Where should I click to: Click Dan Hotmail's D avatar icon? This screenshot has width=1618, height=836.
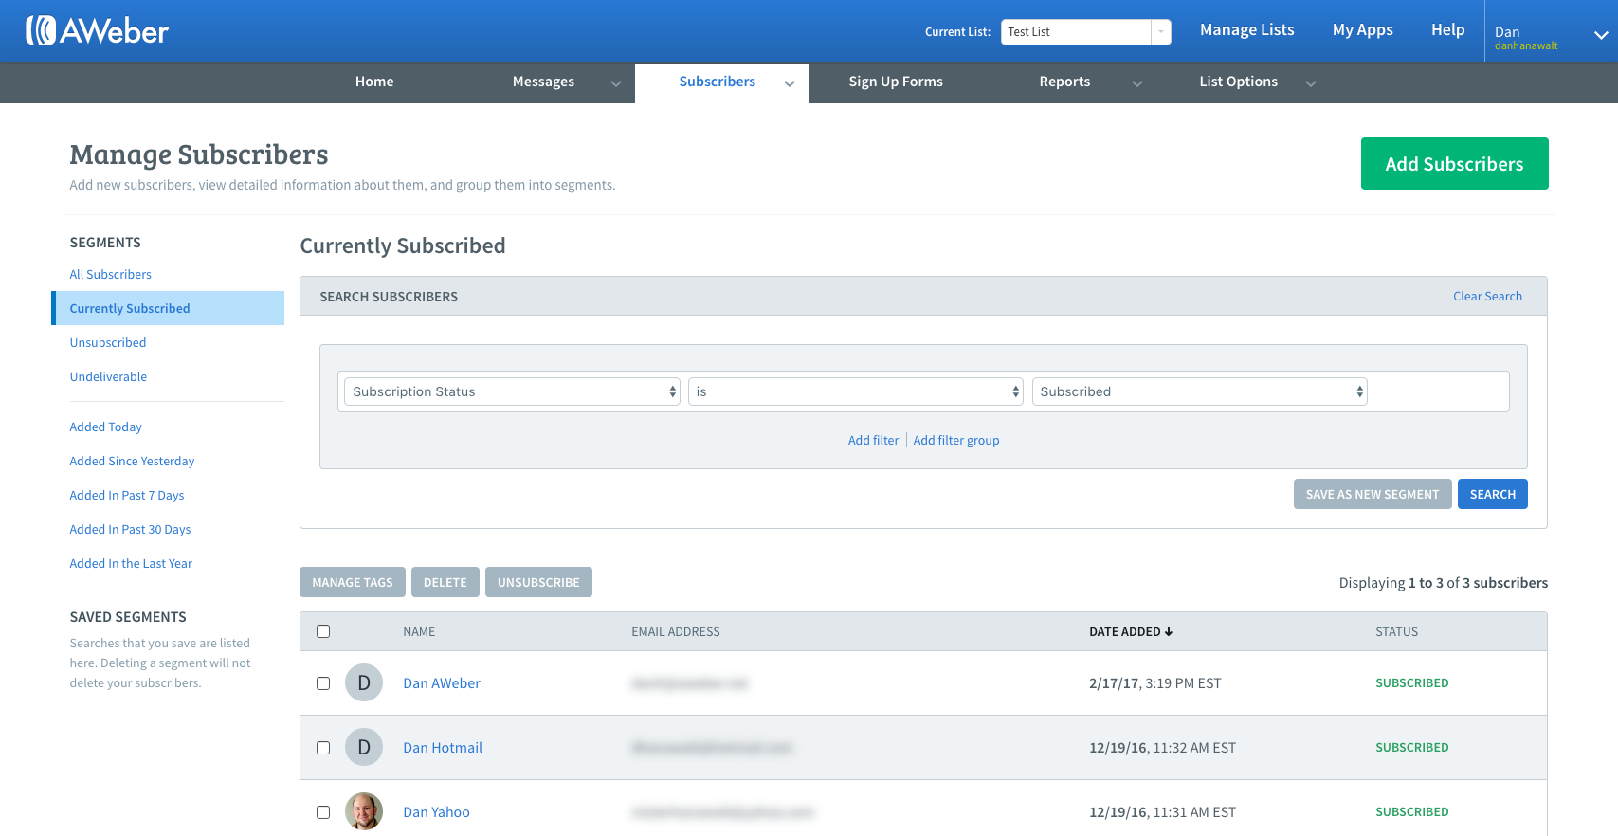[364, 747]
